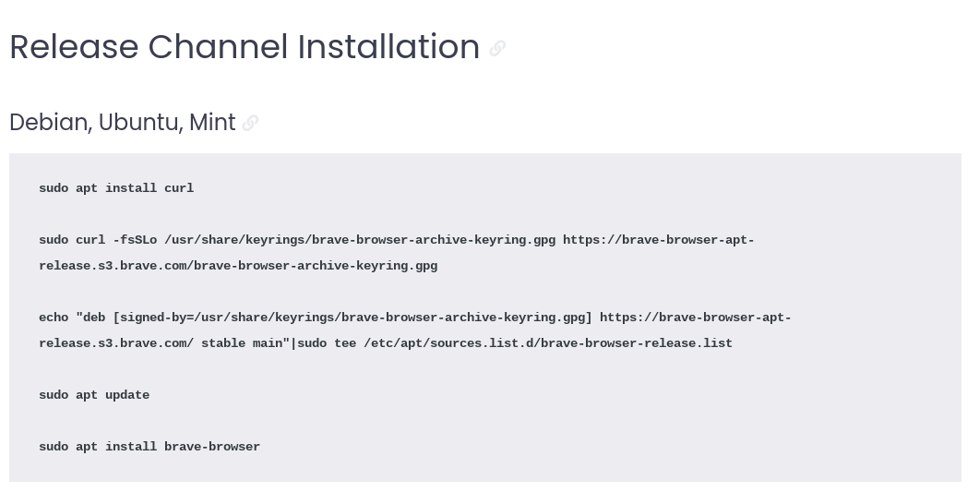Click the 'sudo apt install brave-browser' line
This screenshot has height=492, width=979.
(x=149, y=447)
